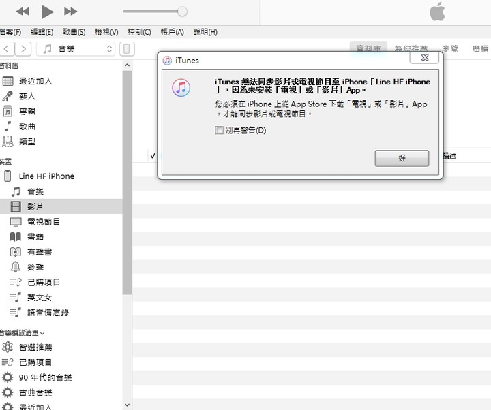The width and height of the screenshot is (491, 410).
Task: Click the 好 button in dialog
Action: (x=402, y=158)
